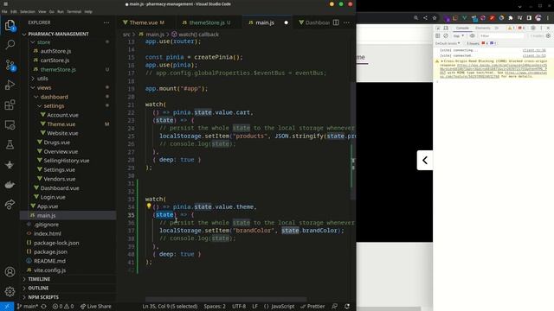Click Live Share in the status bar
Viewport: 554px width, 311px height.
pyautogui.click(x=96, y=307)
